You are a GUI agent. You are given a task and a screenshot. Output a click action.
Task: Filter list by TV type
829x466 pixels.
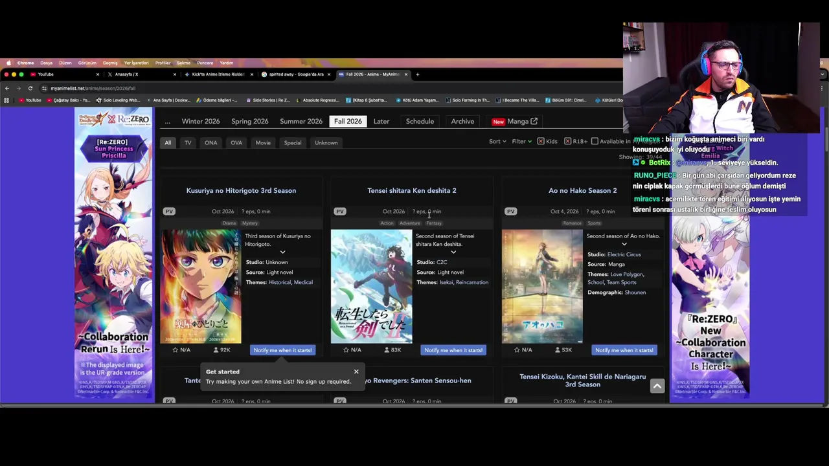coord(188,142)
